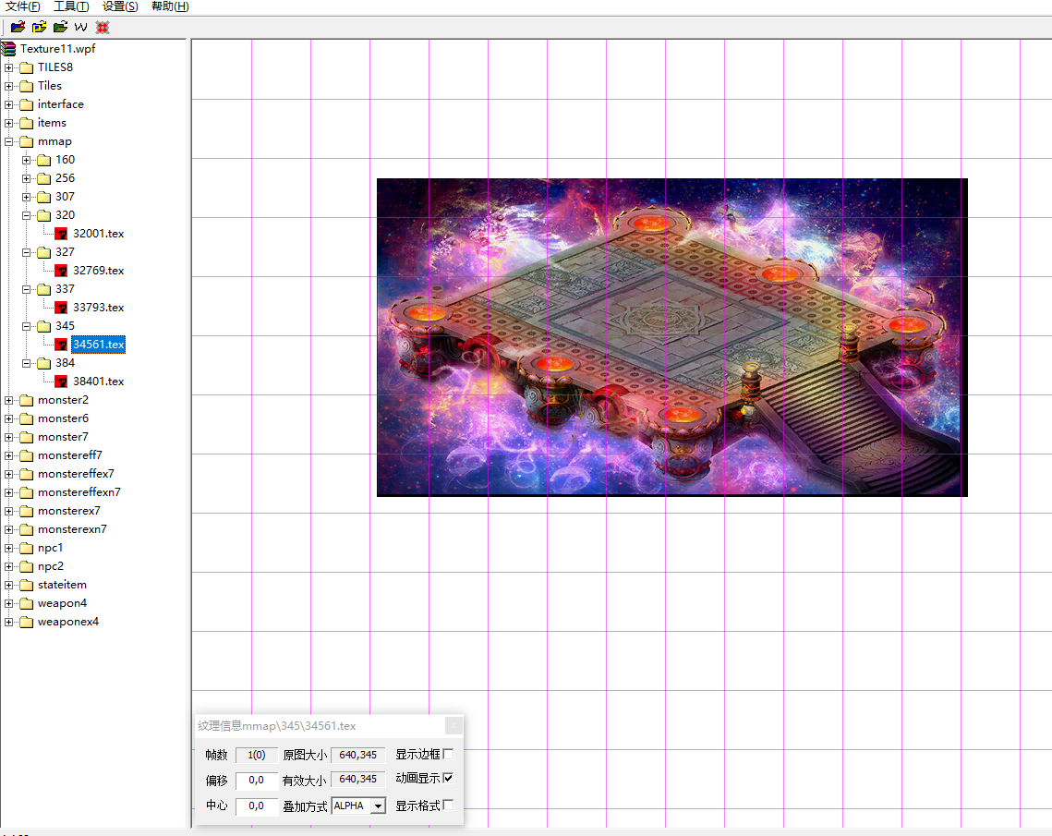Open the 叠加方式 ALPHA dropdown
This screenshot has height=836, width=1052.
pyautogui.click(x=377, y=806)
